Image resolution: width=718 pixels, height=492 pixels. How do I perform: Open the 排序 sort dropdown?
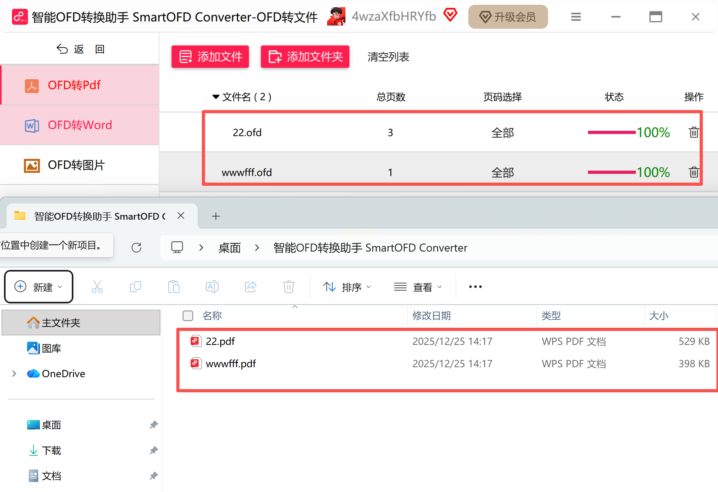tap(347, 287)
